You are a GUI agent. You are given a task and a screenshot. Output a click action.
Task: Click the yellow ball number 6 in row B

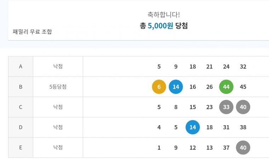coord(159,87)
